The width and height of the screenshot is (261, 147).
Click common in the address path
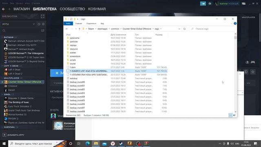click(x=115, y=29)
